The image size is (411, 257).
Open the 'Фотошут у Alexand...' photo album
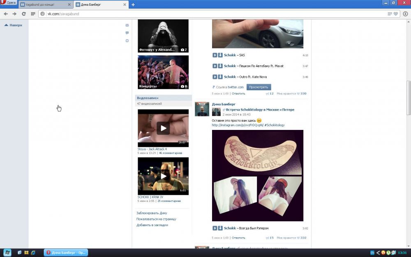163,36
